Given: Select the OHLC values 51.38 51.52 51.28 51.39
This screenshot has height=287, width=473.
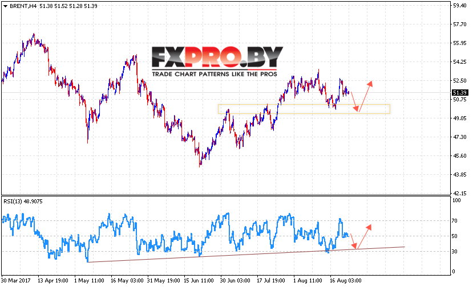Looking at the screenshot, I should (x=68, y=6).
